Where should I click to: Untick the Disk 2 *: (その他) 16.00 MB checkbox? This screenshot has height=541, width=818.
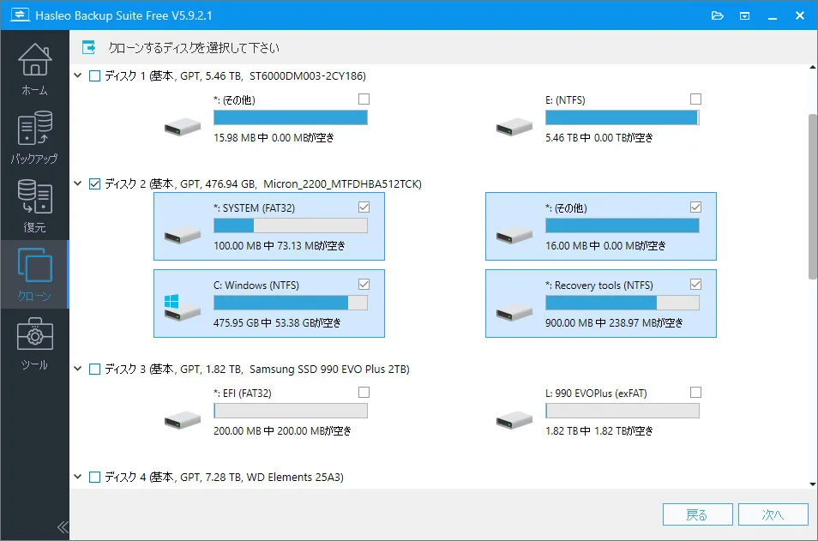[695, 207]
